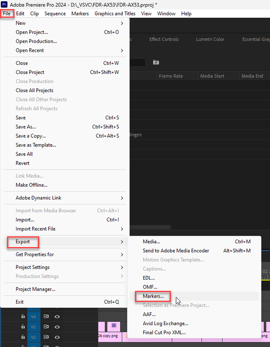Open the Edit menu
270x347 pixels.
[20, 14]
